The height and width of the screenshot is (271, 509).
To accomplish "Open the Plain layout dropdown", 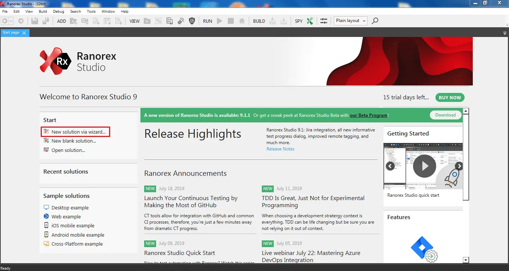I will (x=350, y=21).
